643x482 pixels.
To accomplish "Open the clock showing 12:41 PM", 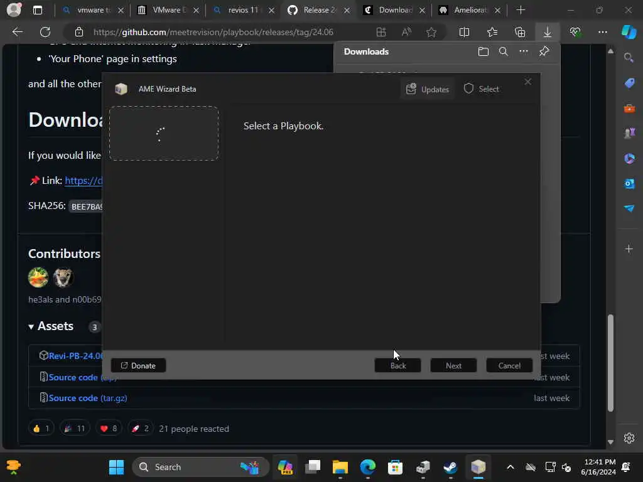I will 599,467.
